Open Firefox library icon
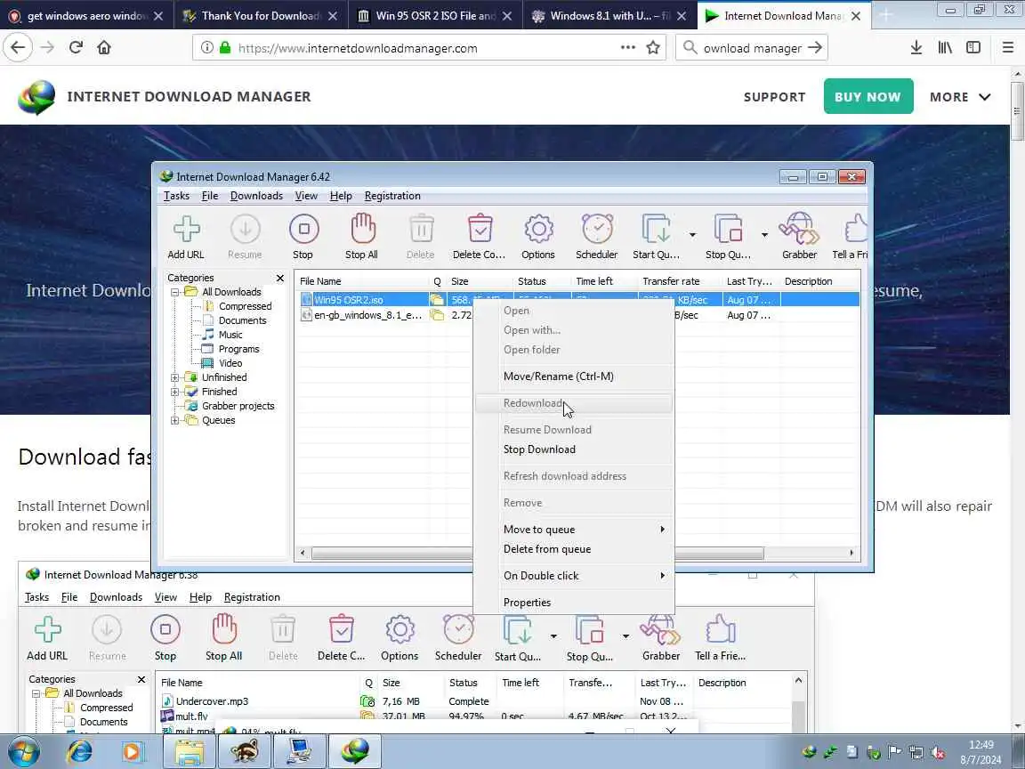The width and height of the screenshot is (1025, 769). pyautogui.click(x=945, y=47)
